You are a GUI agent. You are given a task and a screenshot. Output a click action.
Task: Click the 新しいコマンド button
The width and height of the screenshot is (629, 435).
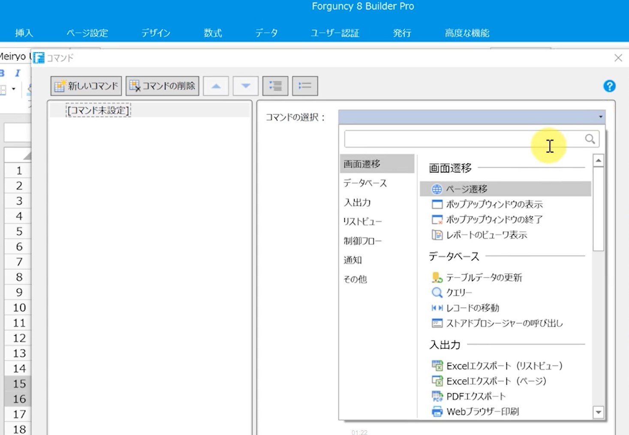(86, 86)
